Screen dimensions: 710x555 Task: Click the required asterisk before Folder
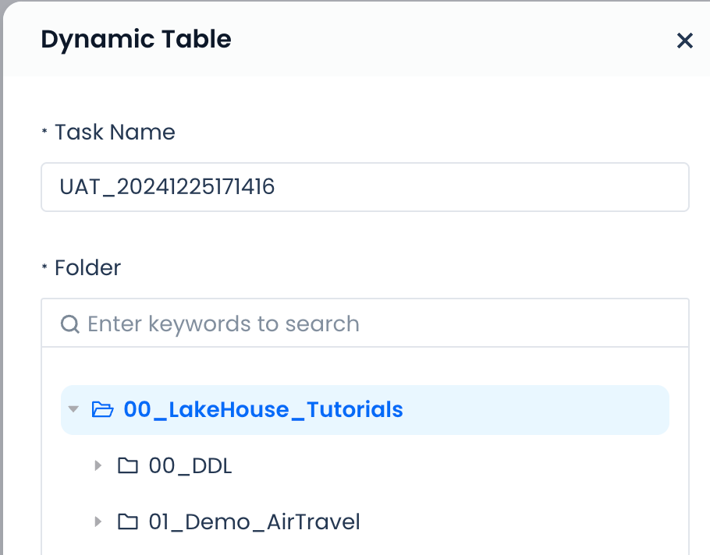tap(44, 269)
